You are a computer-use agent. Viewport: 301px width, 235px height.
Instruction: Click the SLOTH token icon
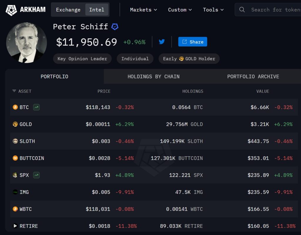point(15,141)
